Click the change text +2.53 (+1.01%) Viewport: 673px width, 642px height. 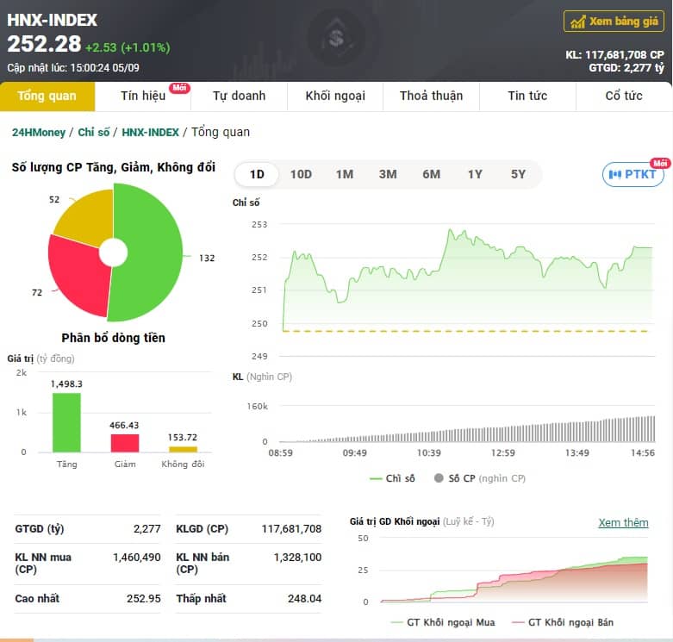[x=128, y=47]
